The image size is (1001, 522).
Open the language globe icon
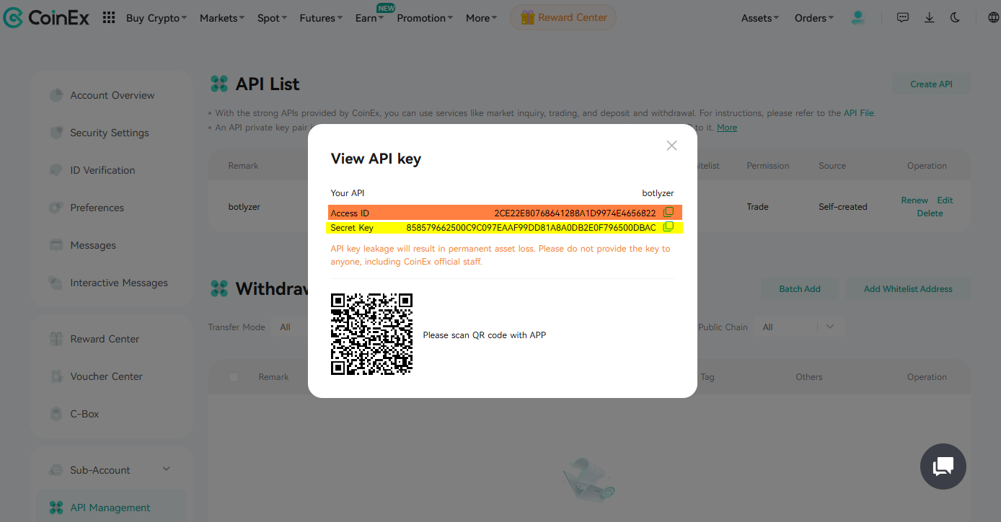point(993,18)
